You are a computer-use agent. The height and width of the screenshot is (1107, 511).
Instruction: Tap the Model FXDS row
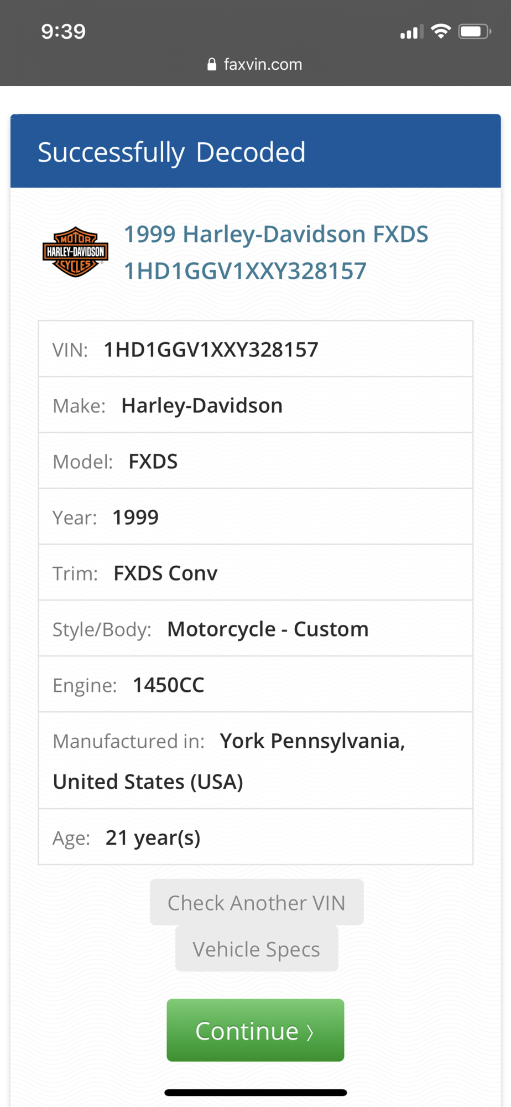(255, 462)
